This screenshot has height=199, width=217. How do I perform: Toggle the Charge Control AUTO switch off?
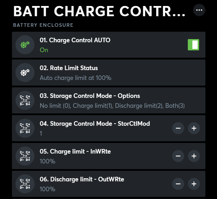click(193, 45)
